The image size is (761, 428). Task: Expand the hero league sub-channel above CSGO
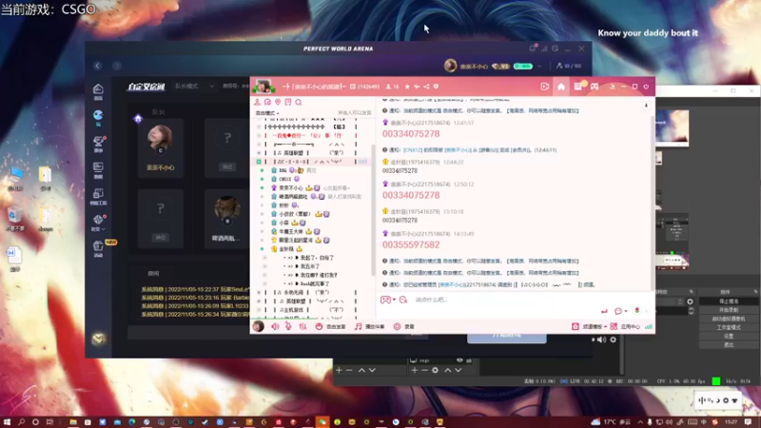click(x=259, y=153)
